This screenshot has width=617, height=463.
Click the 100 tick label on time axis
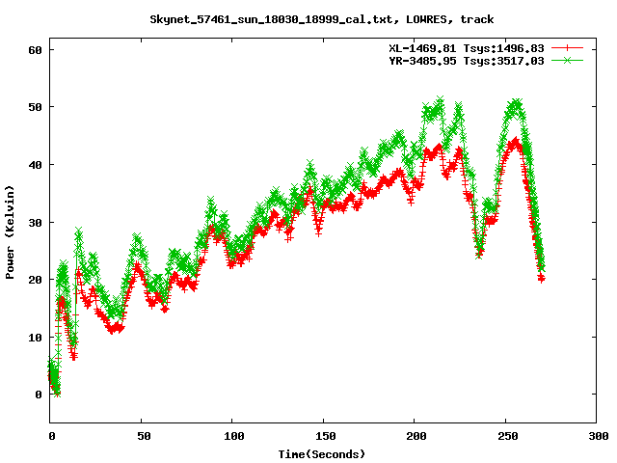coord(232,436)
